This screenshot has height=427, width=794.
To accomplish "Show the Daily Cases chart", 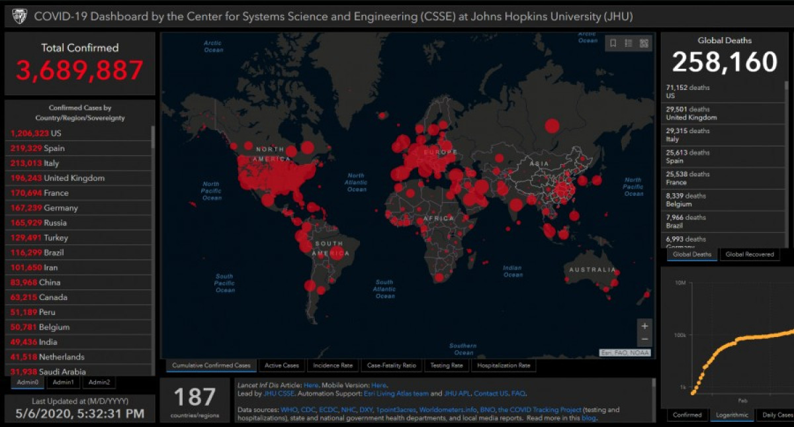I will (777, 415).
